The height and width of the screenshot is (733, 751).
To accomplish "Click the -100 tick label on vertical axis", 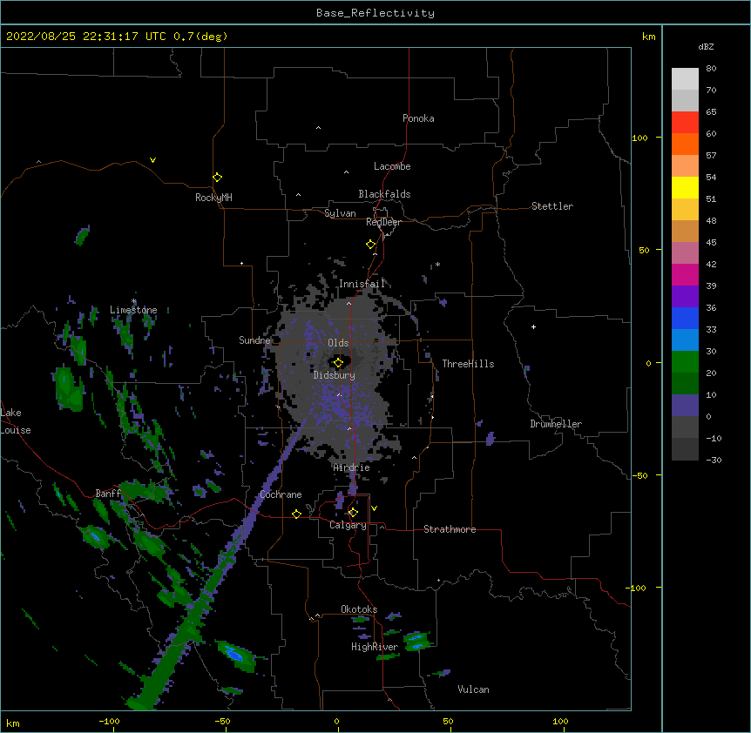I will click(637, 588).
